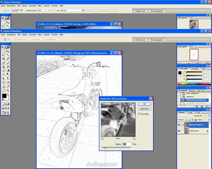Click the Clone Stamp tool
This screenshot has width=212, height=169.
coord(3,67)
